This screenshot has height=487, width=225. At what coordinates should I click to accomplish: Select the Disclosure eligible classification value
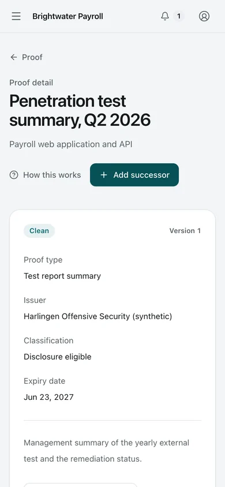click(x=58, y=357)
